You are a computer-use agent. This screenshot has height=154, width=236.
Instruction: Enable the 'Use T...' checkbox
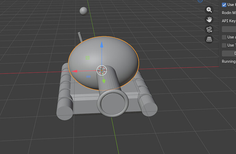click(x=224, y=45)
